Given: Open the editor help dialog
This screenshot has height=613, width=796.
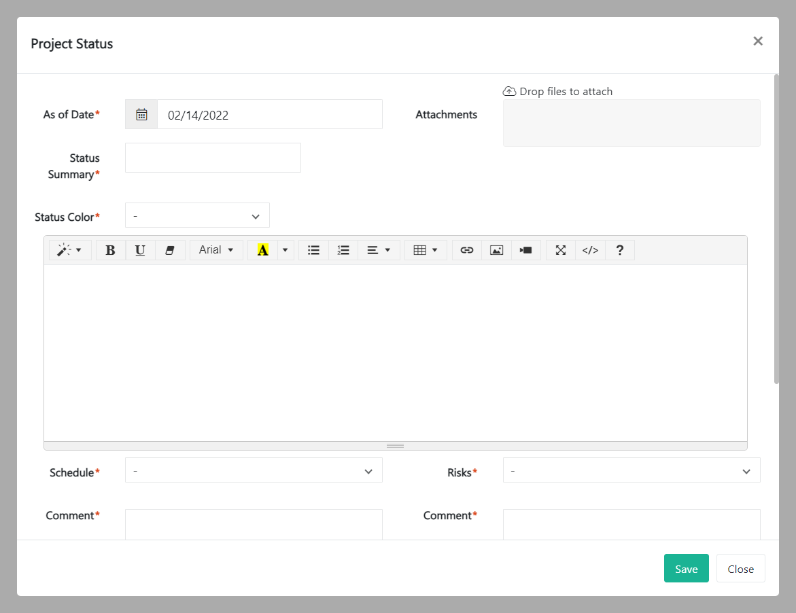Looking at the screenshot, I should pos(620,250).
